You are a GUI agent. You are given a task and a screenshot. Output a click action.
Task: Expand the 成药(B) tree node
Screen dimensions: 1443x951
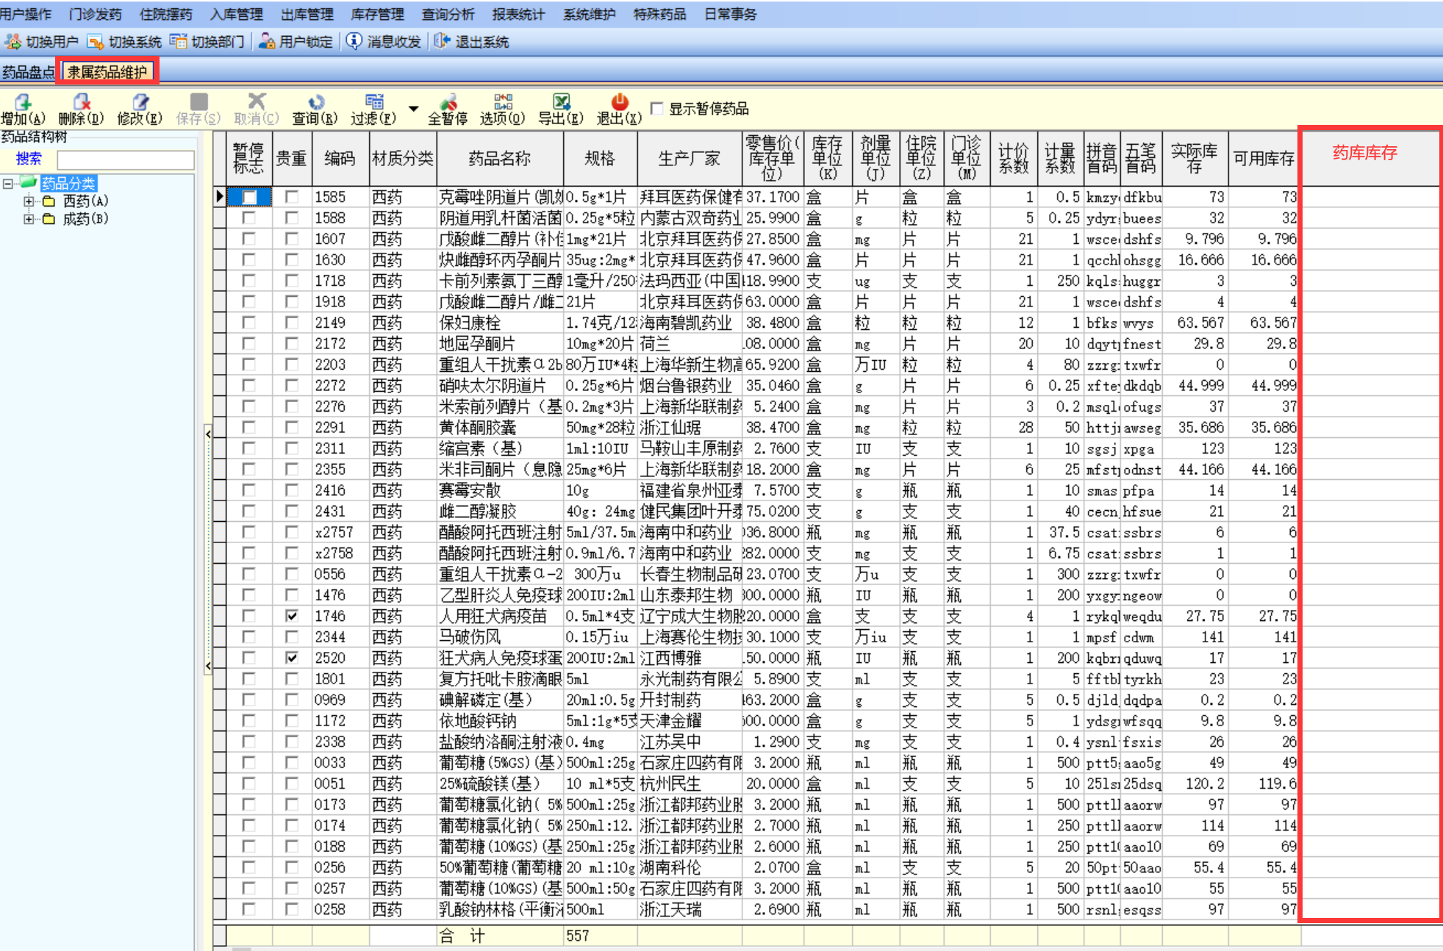[29, 219]
